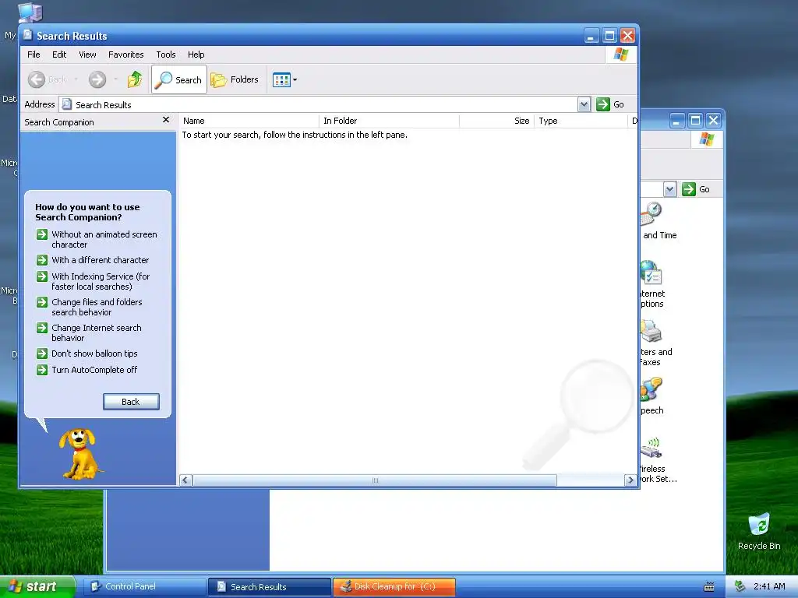798x598 pixels.
Task: Click Go button in Control Panel window
Action: (x=696, y=189)
